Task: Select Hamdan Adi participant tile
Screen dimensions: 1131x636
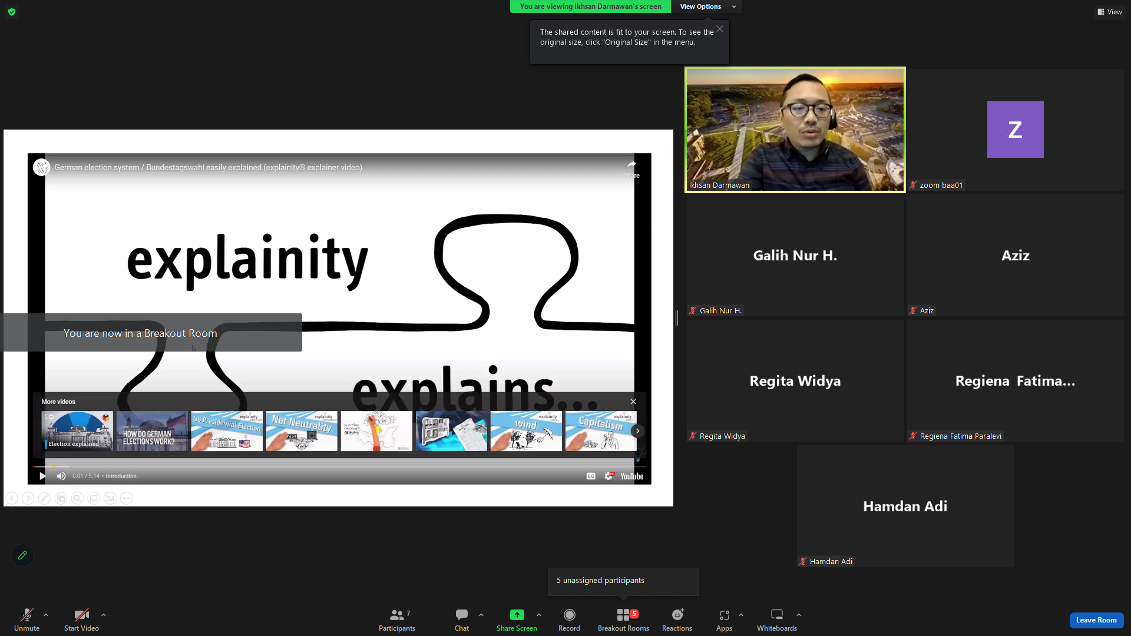Action: [x=905, y=506]
